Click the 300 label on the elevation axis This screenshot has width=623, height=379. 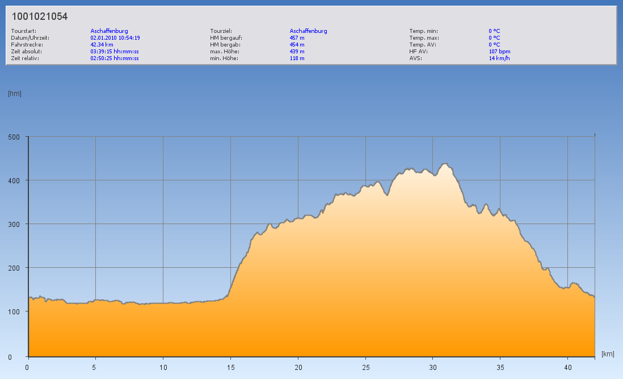(14, 224)
